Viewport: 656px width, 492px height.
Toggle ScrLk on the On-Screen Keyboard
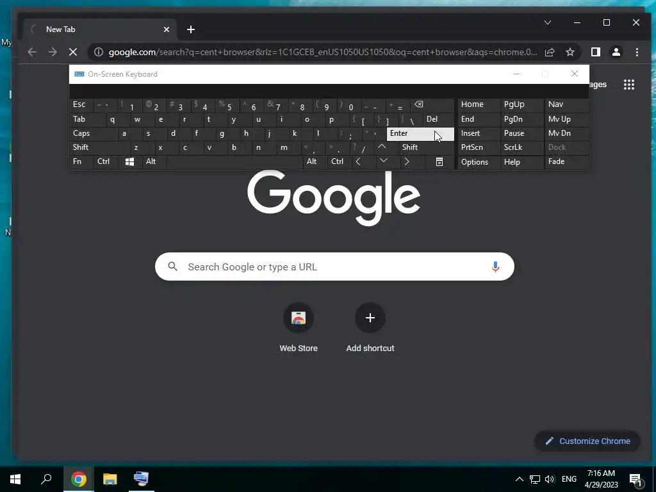[521, 147]
